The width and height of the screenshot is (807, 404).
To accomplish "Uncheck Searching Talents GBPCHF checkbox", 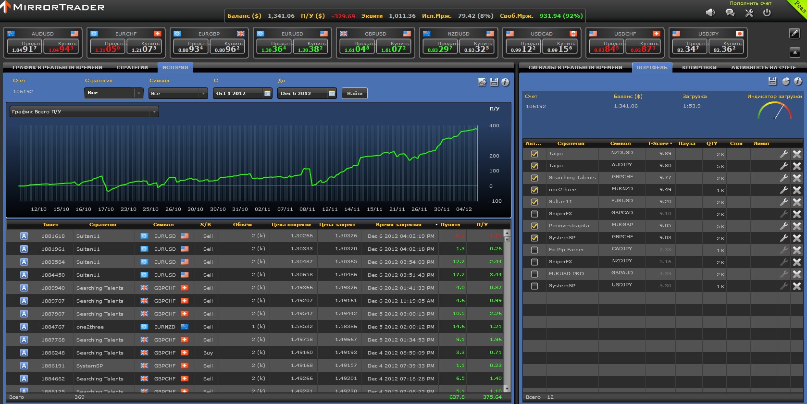I will [x=534, y=178].
